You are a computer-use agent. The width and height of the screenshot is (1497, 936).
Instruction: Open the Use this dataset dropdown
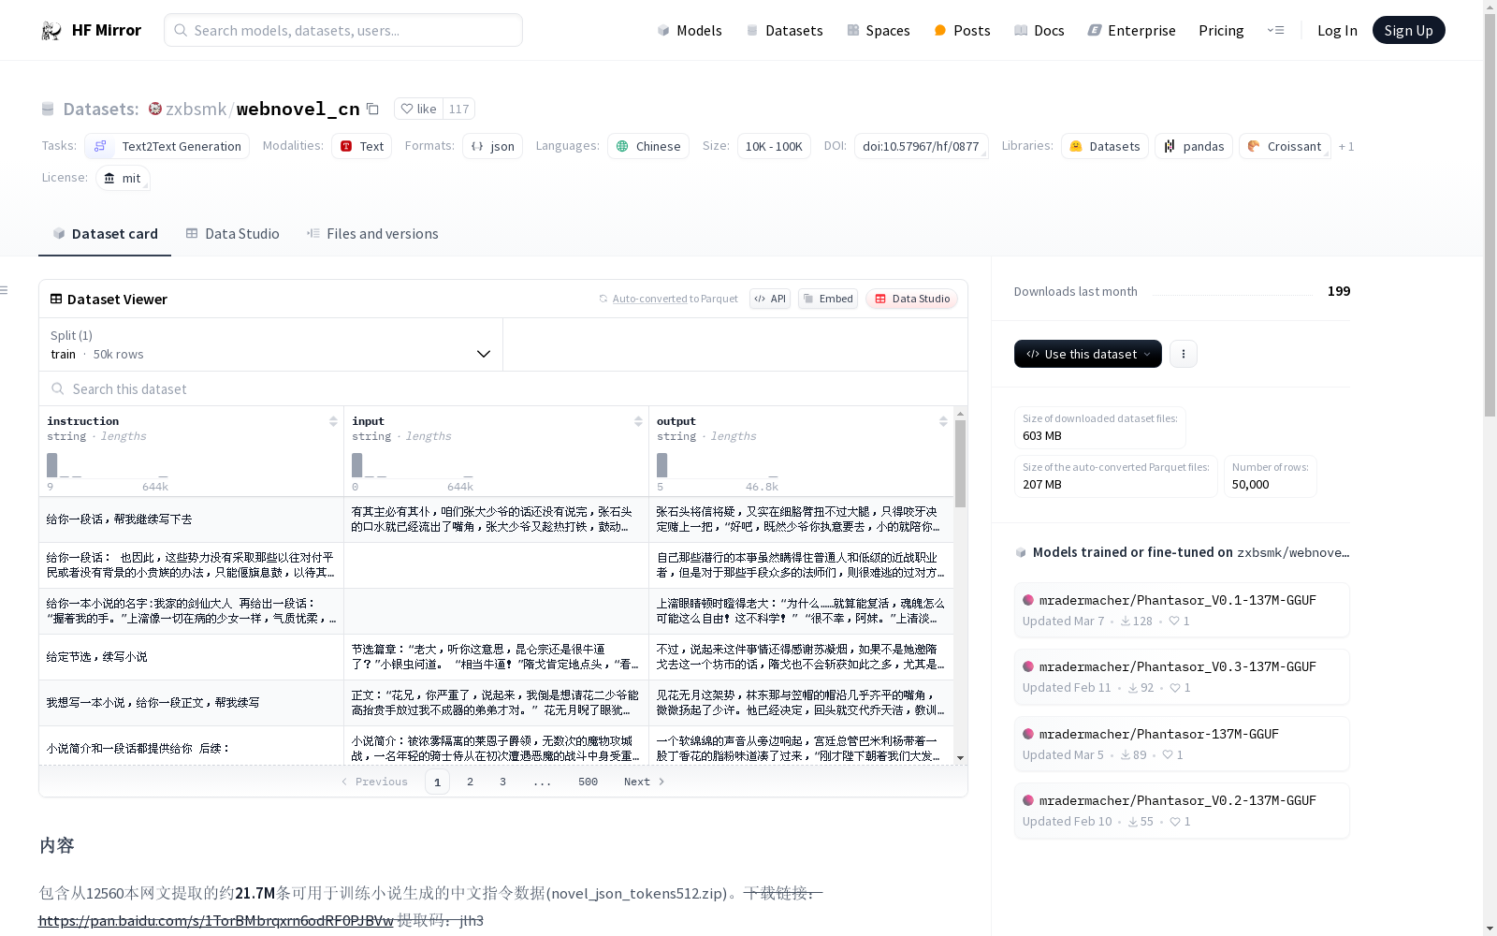1088,354
